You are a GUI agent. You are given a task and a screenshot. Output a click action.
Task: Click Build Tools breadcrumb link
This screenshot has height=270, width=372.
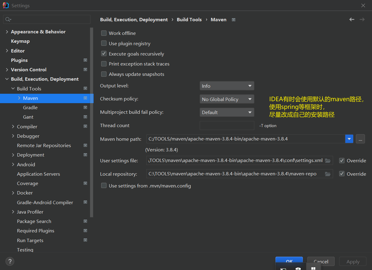click(189, 19)
